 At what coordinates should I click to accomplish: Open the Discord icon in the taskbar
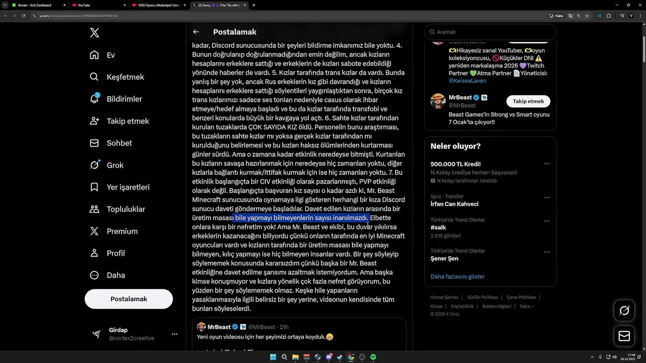pyautogui.click(x=329, y=357)
